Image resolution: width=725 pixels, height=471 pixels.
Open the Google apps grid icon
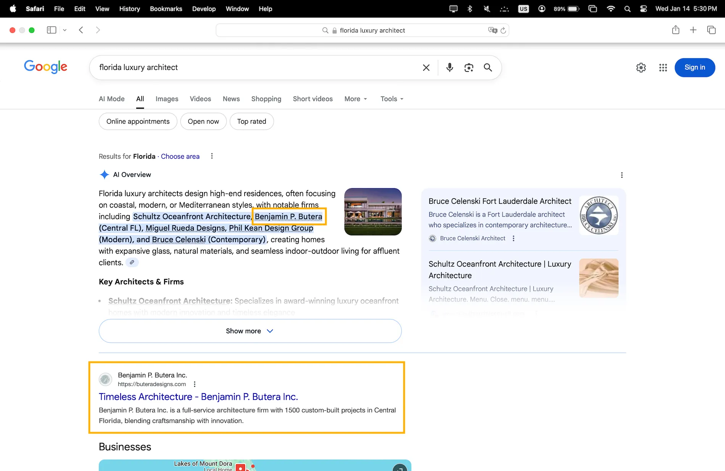point(663,68)
